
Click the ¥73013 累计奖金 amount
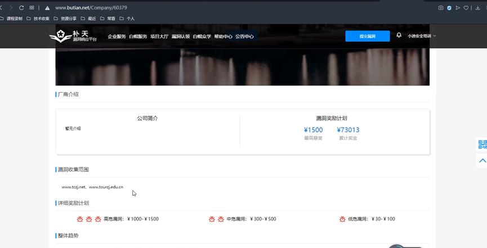click(x=348, y=130)
